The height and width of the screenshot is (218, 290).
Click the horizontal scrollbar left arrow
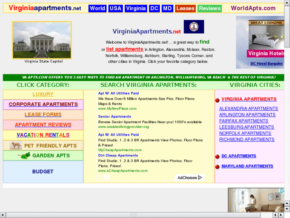coord(3,215)
